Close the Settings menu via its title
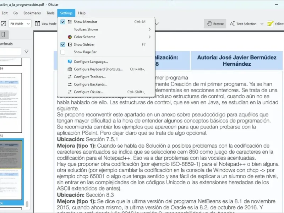Screen dimensions: 284x213 (66, 13)
